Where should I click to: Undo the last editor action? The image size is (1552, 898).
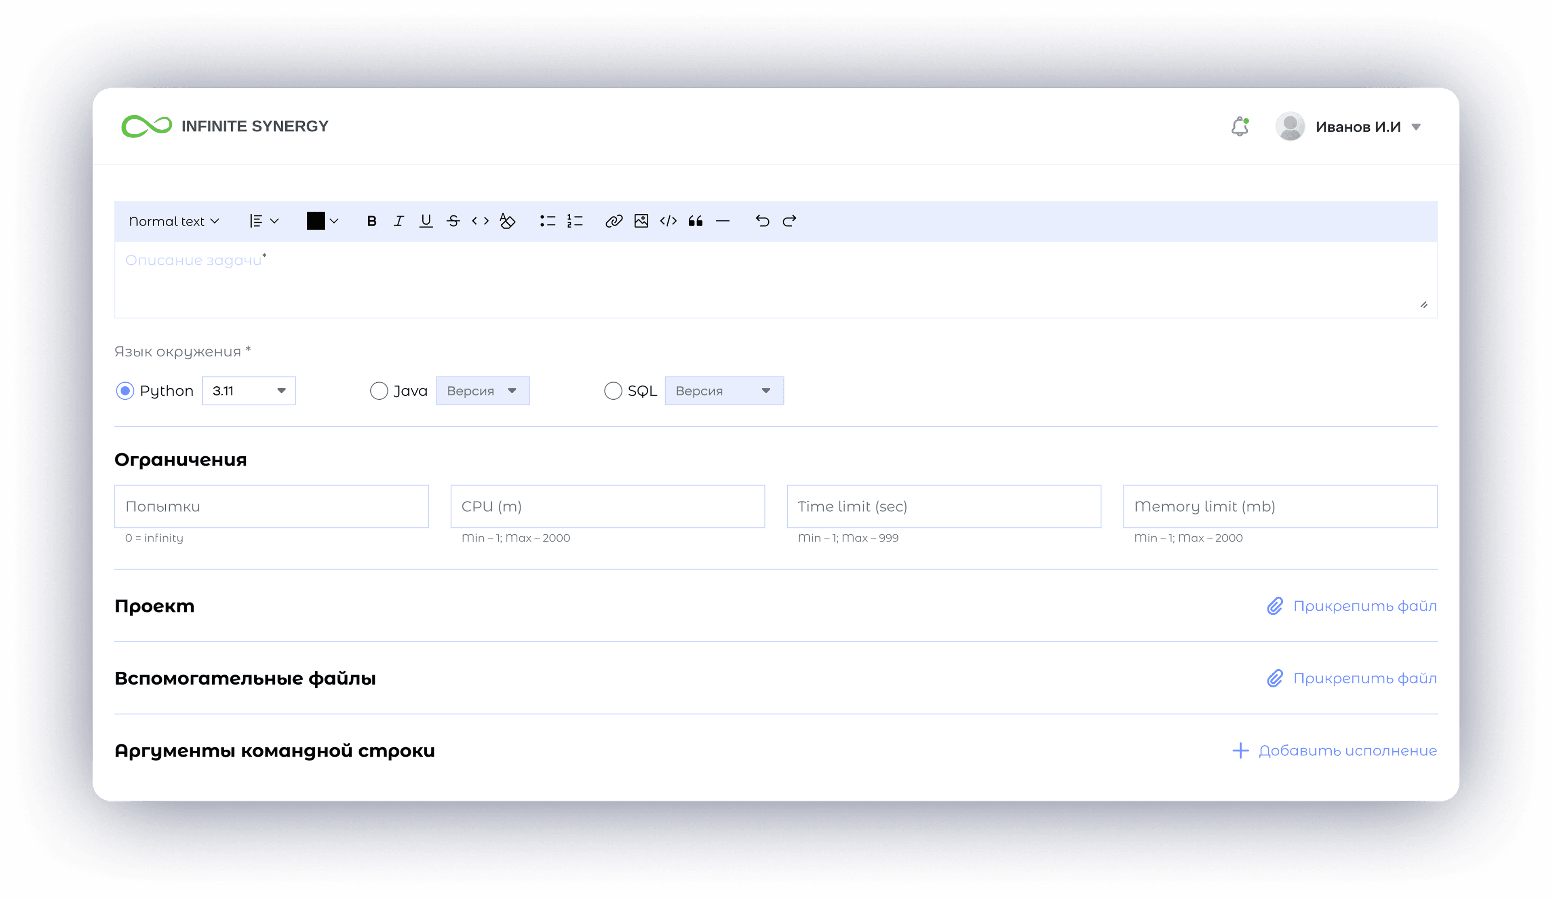(762, 221)
